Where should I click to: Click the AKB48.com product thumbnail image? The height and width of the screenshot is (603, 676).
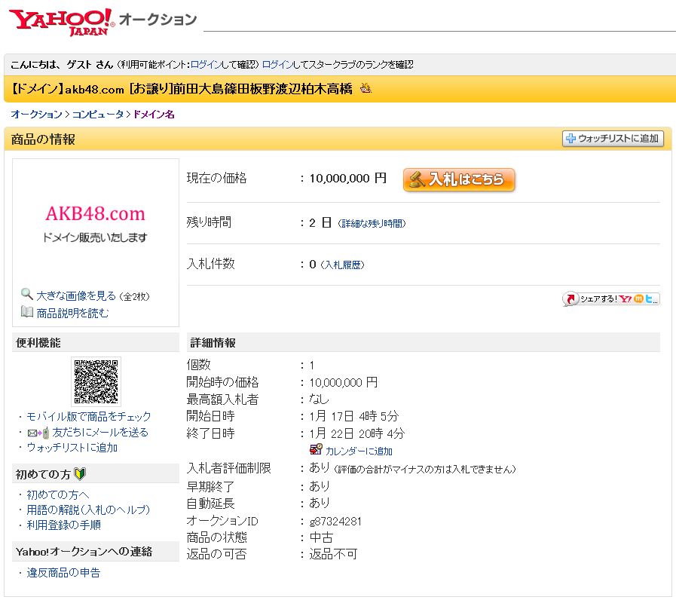(95, 223)
